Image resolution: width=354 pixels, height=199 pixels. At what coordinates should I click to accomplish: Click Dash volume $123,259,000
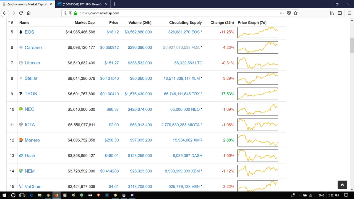[140, 156]
